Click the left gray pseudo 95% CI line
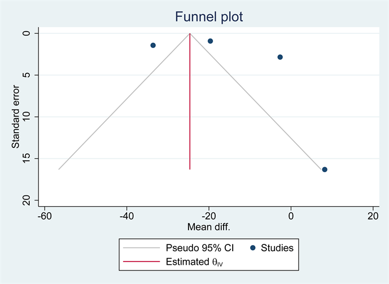389x284 pixels. [x=124, y=102]
